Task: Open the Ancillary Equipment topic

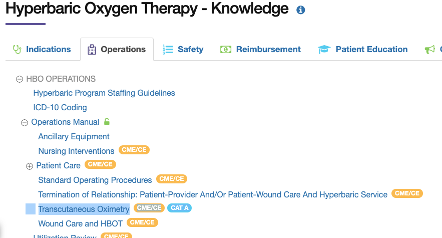Action: [x=74, y=136]
